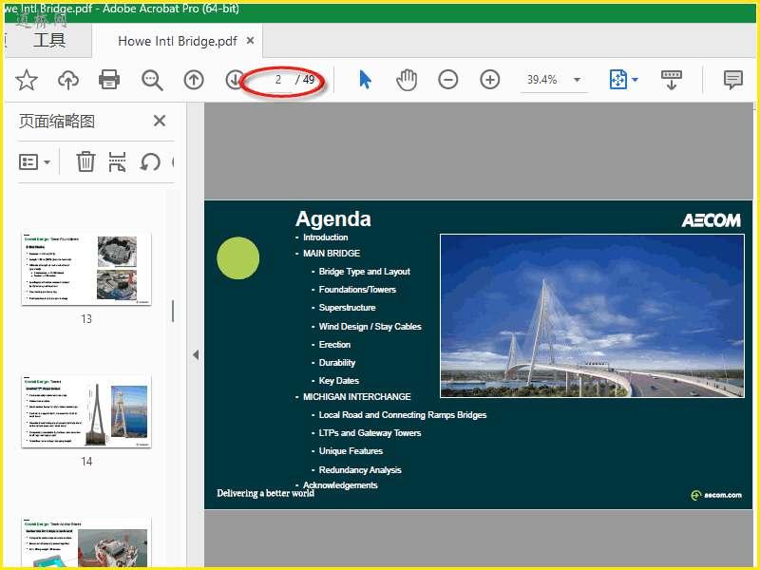Click the bookmark star icon
Viewport: 760px width, 570px height.
(x=26, y=80)
